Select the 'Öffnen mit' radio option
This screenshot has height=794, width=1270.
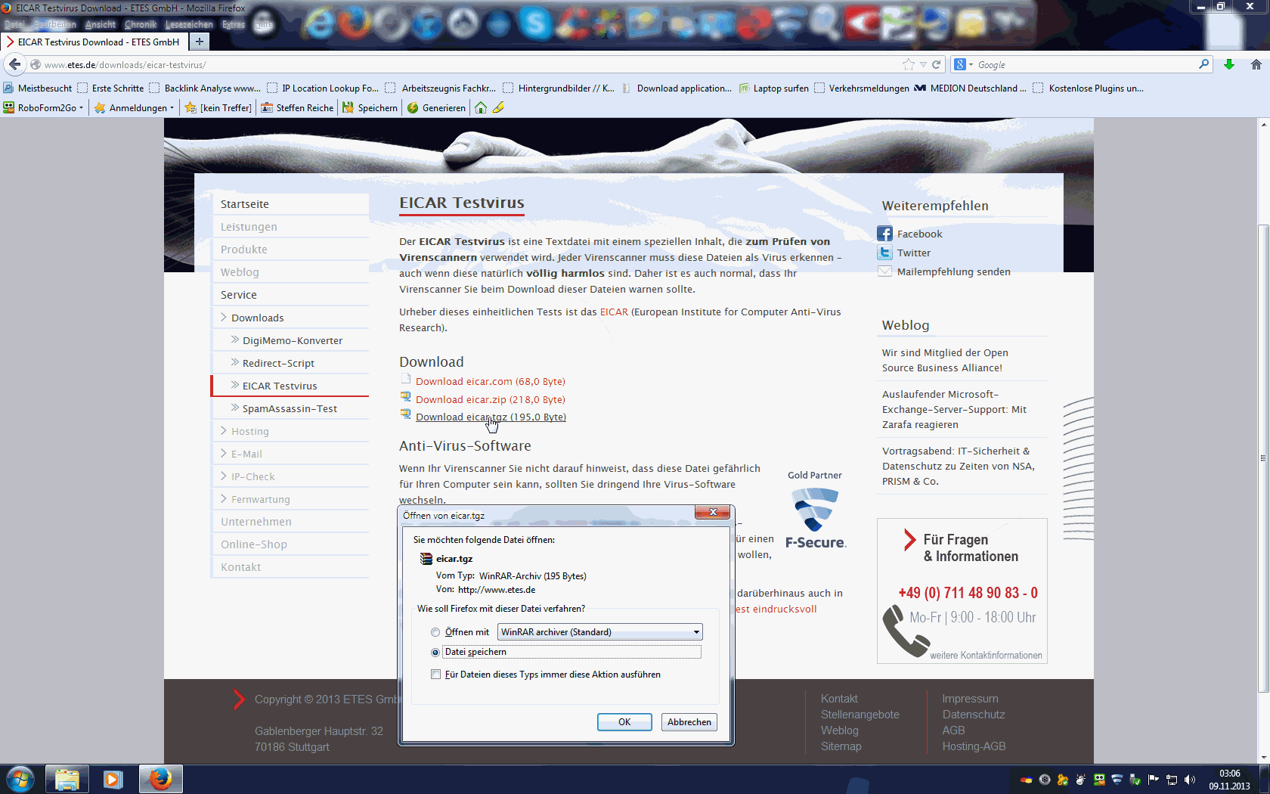(x=435, y=632)
